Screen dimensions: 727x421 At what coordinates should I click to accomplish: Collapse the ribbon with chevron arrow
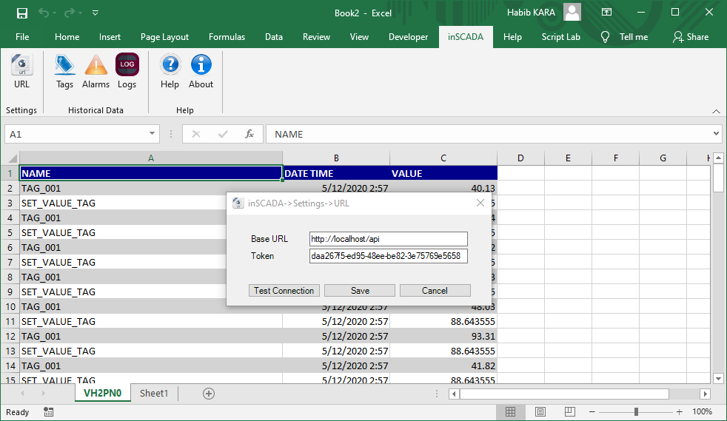pos(716,111)
